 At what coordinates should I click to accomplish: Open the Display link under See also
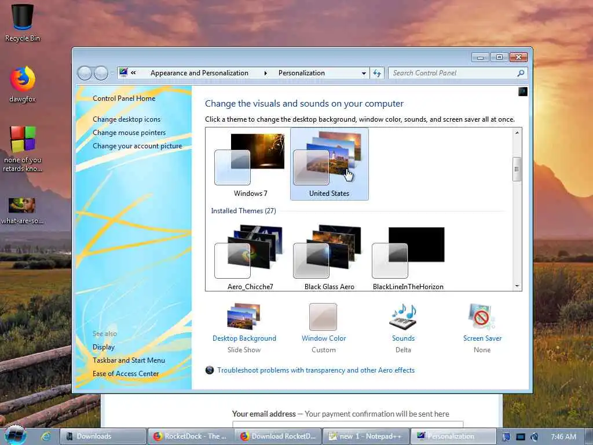tap(104, 347)
